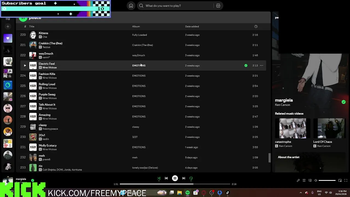The image size is (350, 197).
Task: Open the rio track cover art
Action: [33, 168]
